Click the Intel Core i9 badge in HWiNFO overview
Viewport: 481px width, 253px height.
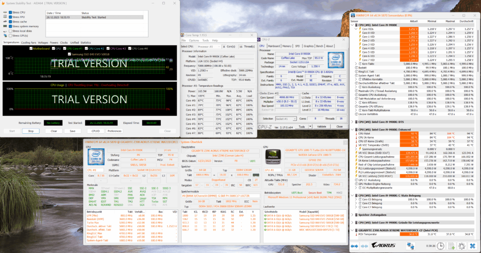96,157
